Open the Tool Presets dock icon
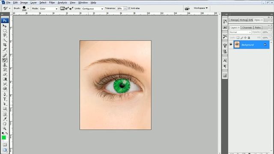Viewport: 274px width, 154px height. pos(225,36)
